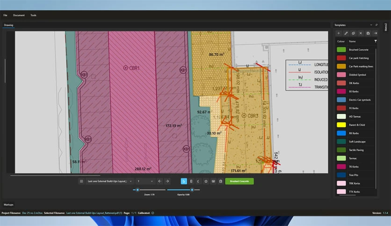Go to next page with right arrow
This screenshot has height=226, width=391.
[167, 181]
